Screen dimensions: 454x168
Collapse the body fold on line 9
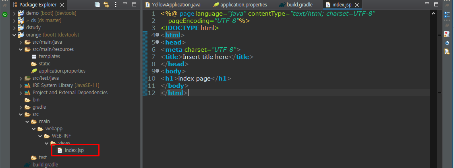pyautogui.click(x=157, y=71)
